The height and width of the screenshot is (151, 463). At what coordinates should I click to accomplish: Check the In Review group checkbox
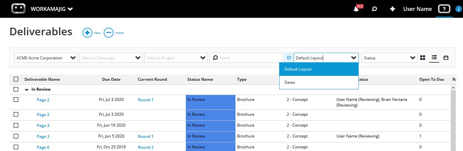(x=16, y=89)
